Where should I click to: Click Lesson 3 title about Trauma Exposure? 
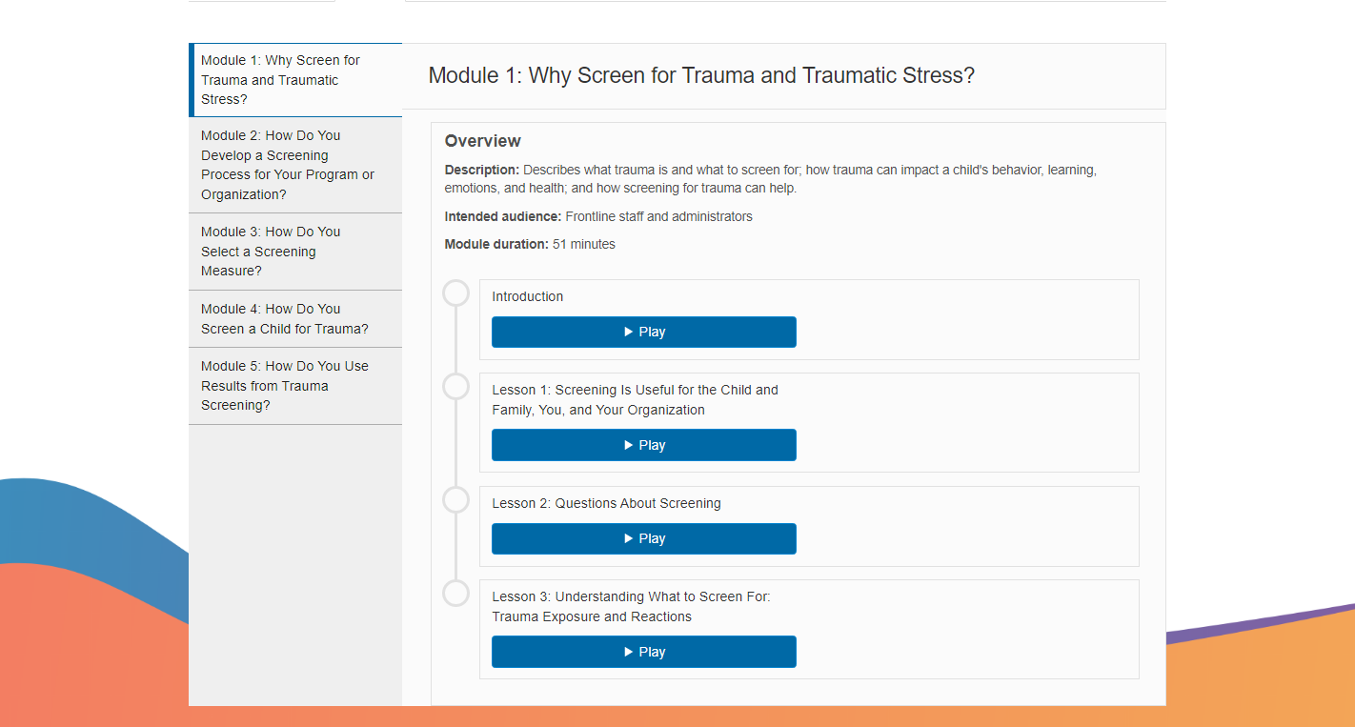(631, 607)
